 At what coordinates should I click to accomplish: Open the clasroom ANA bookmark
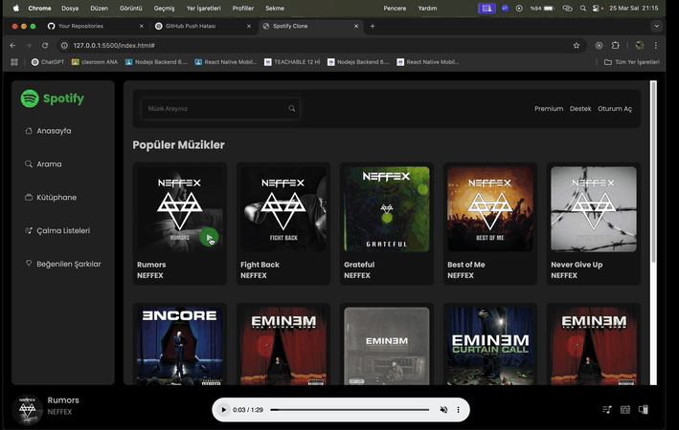pyautogui.click(x=95, y=62)
